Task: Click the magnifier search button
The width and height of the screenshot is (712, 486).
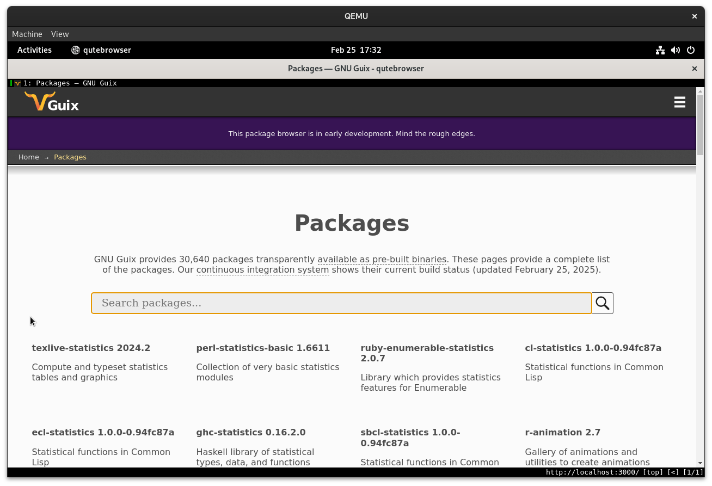Action: pyautogui.click(x=603, y=303)
